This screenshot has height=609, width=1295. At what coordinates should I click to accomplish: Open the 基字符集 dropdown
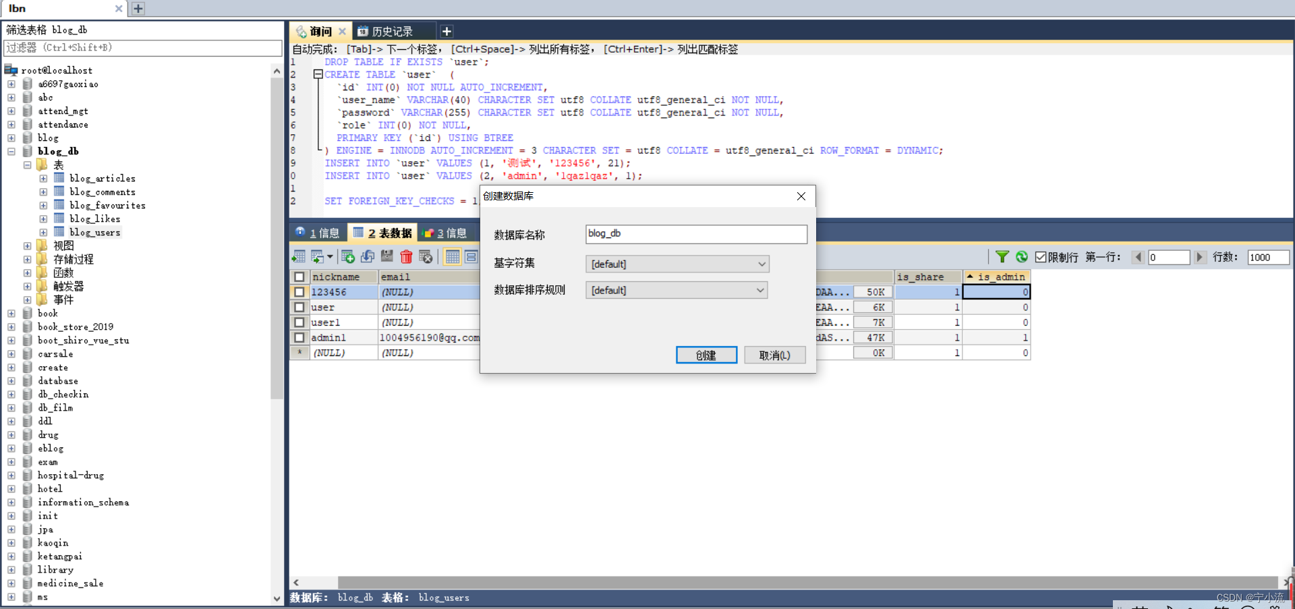677,264
